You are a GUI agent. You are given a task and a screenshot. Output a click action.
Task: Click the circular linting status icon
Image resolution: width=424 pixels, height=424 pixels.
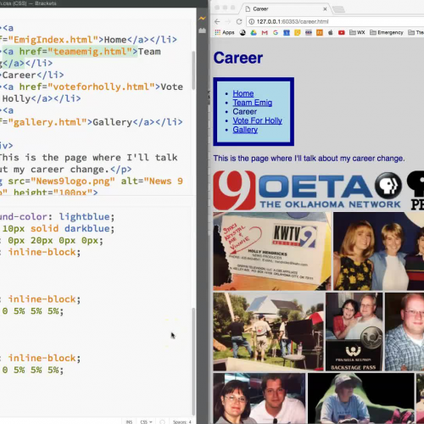coord(162,422)
